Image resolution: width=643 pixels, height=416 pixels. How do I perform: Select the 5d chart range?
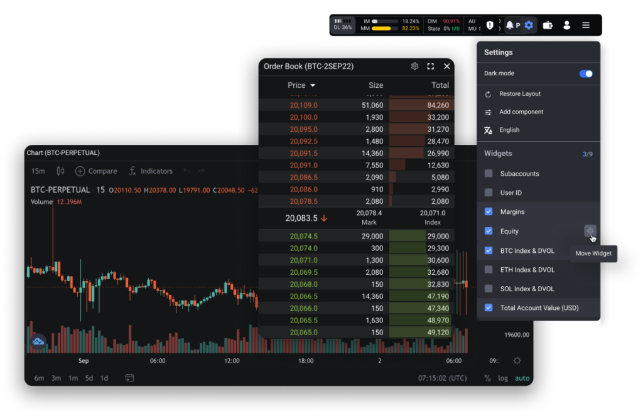(89, 378)
